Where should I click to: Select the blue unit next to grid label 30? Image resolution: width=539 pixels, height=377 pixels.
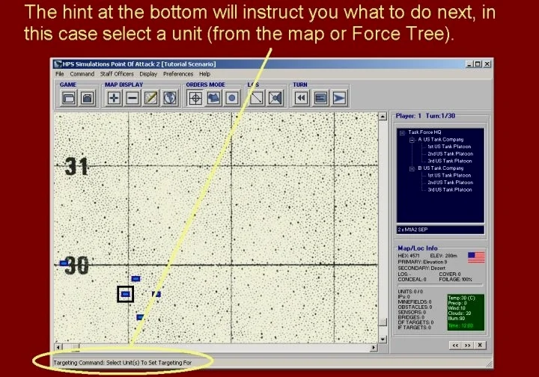(64, 263)
